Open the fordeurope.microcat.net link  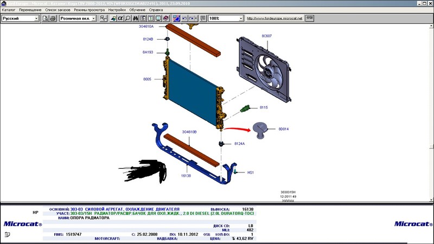[x=274, y=18]
